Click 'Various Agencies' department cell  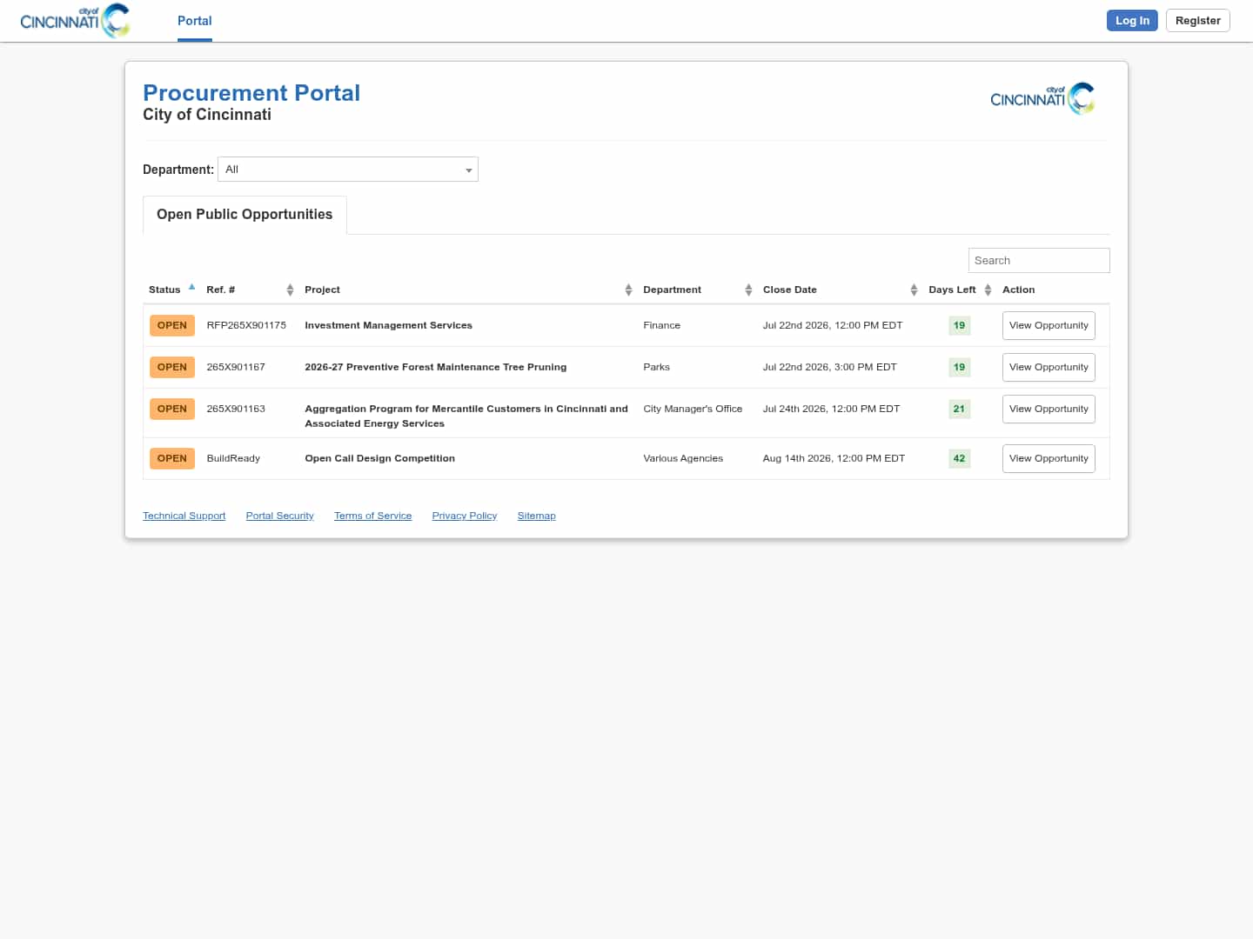(683, 459)
